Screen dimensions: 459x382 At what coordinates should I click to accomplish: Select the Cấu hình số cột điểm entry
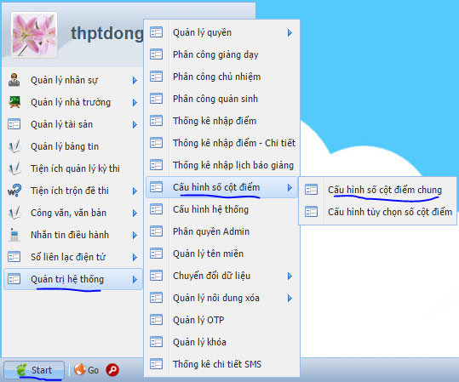pyautogui.click(x=221, y=187)
